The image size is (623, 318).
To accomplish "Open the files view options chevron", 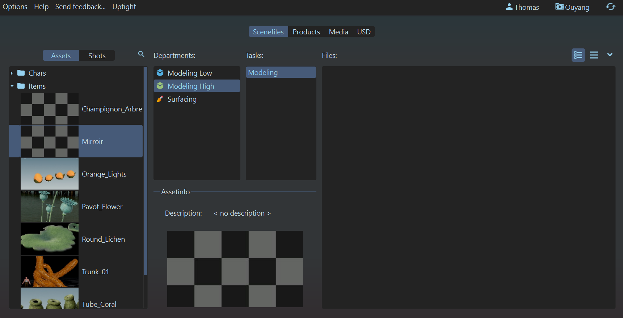I will (610, 55).
